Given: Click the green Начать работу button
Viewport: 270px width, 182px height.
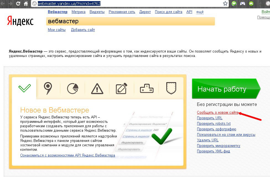Looking at the screenshot, I should 226,89.
